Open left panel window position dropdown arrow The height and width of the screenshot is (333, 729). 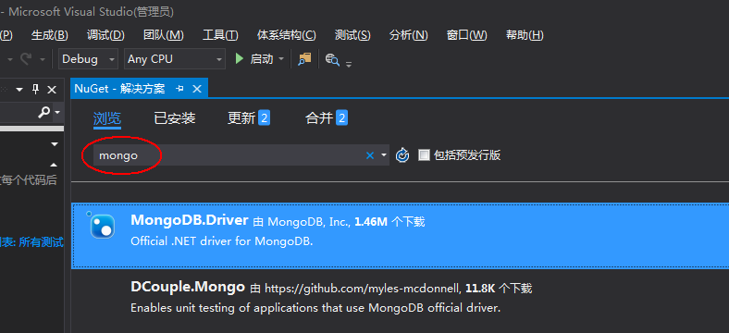(x=19, y=90)
